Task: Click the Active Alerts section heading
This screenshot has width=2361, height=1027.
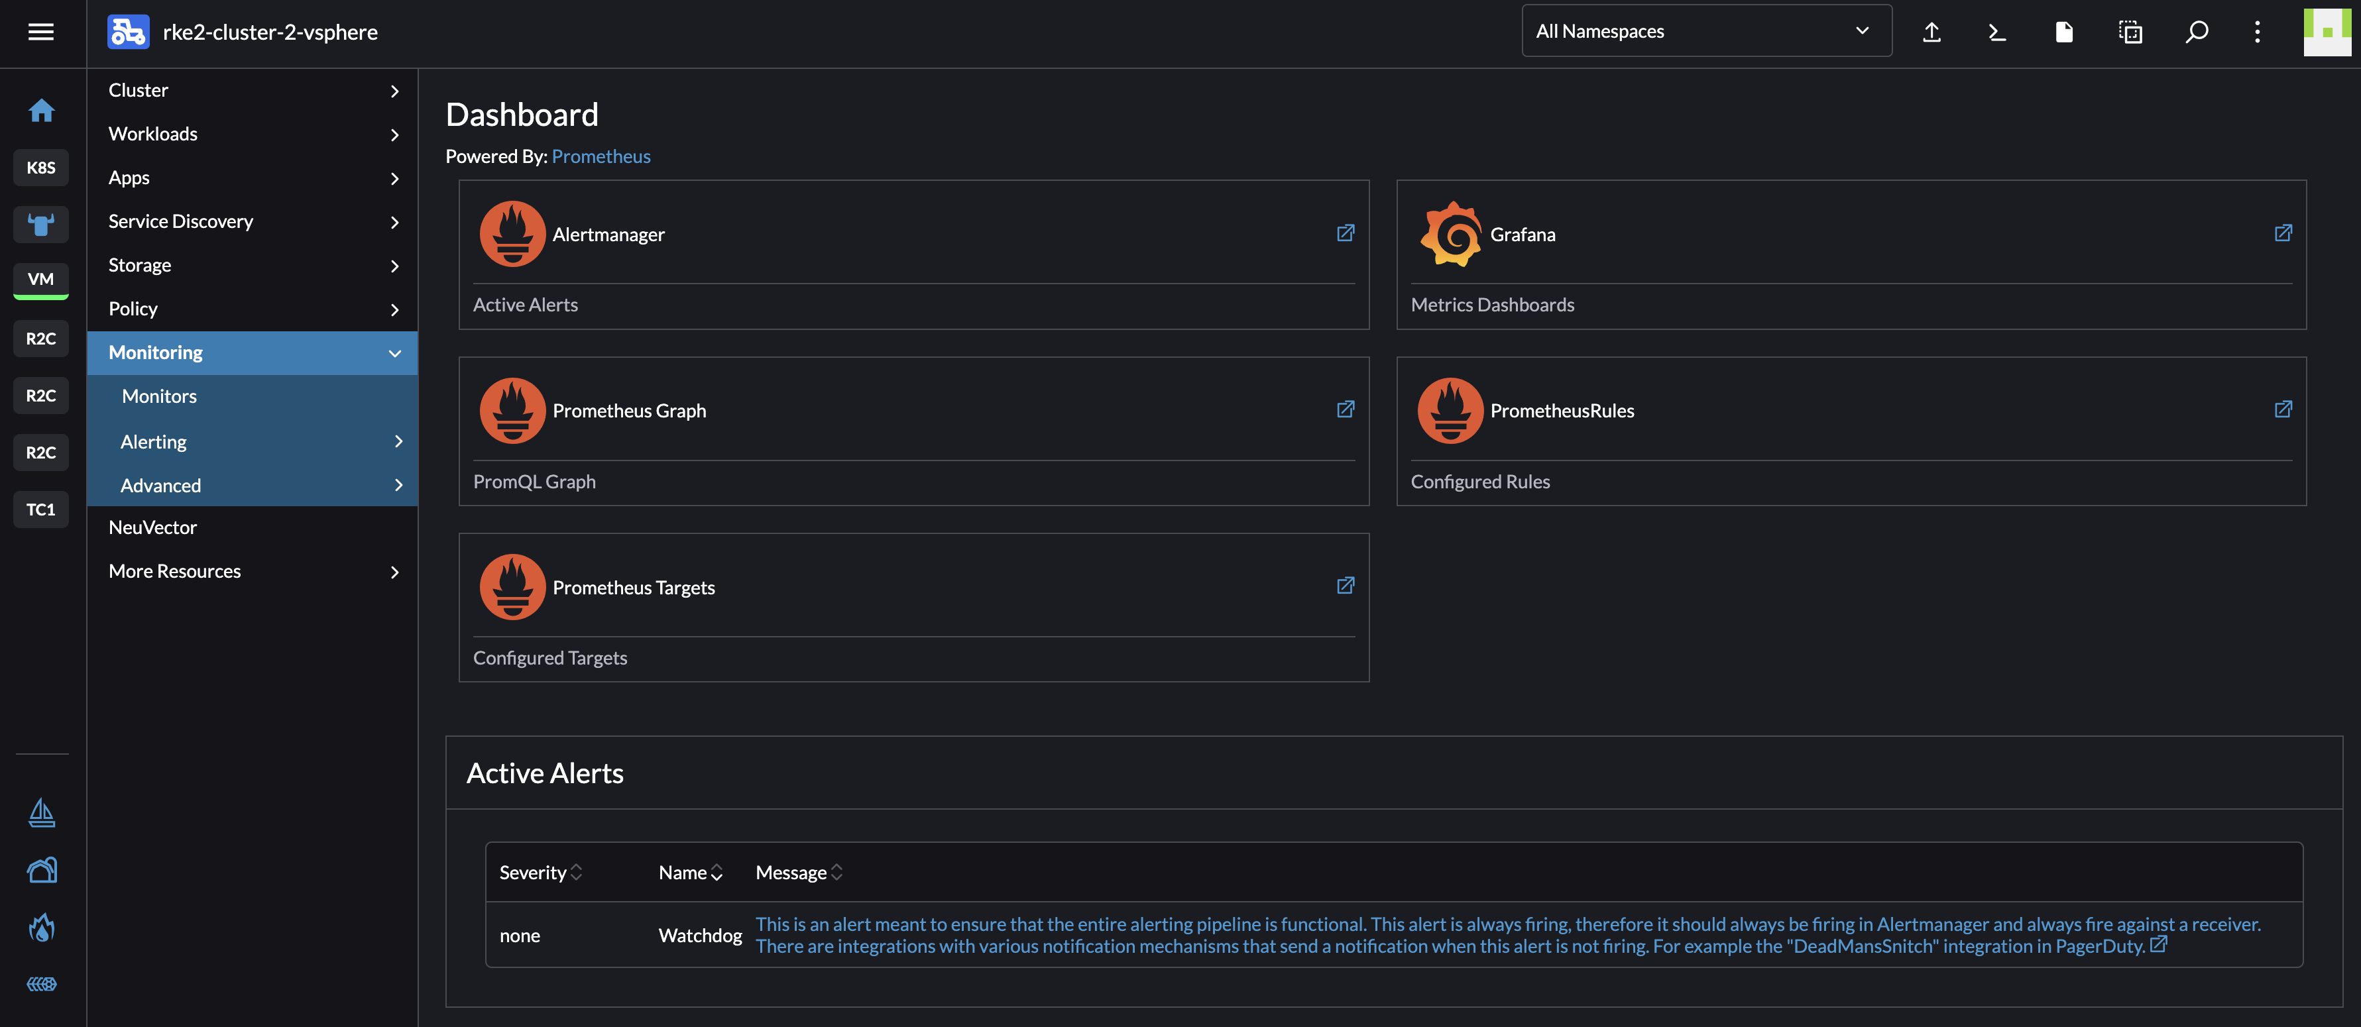Action: click(544, 773)
